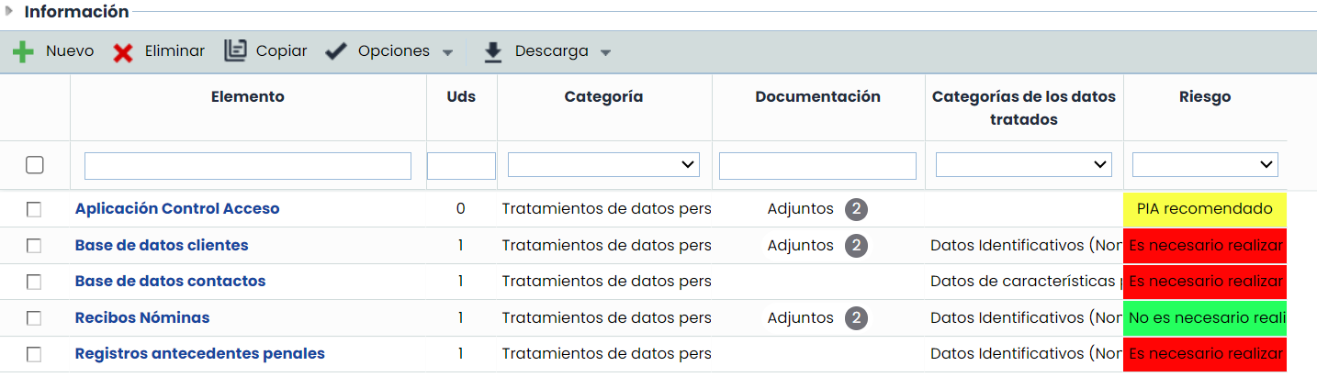Open attachments badge for Base de datos clientes
The width and height of the screenshot is (1317, 388).
tap(856, 246)
